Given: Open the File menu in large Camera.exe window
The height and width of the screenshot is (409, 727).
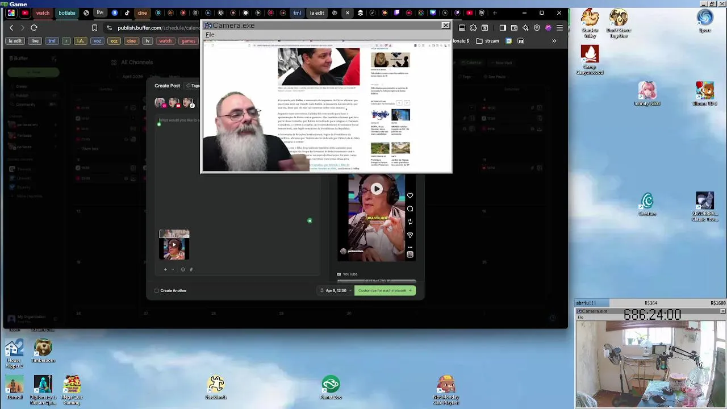Looking at the screenshot, I should click(x=210, y=35).
